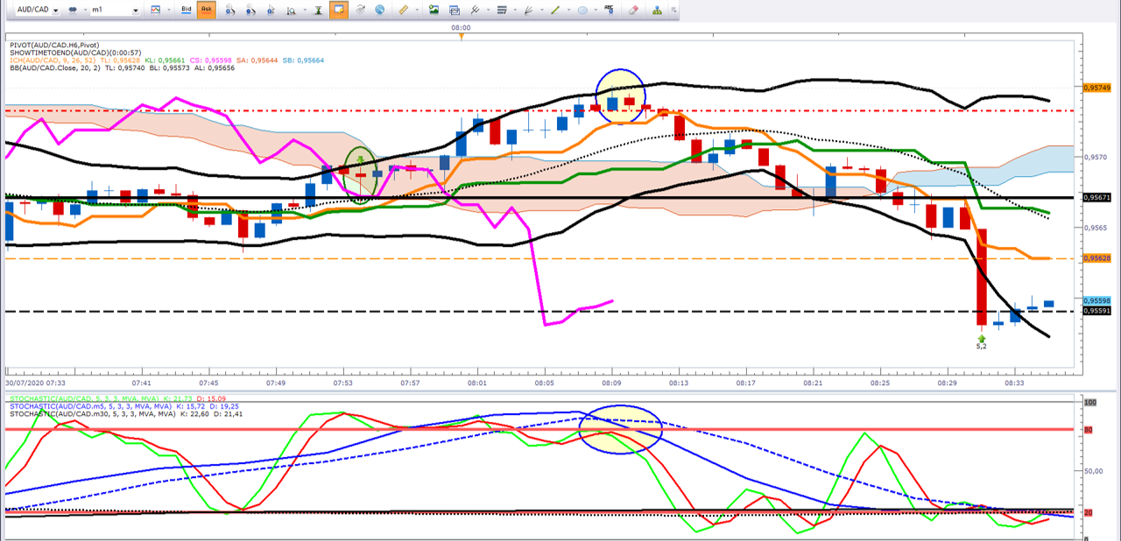Select the pitchfork drawing tool

coord(476,10)
